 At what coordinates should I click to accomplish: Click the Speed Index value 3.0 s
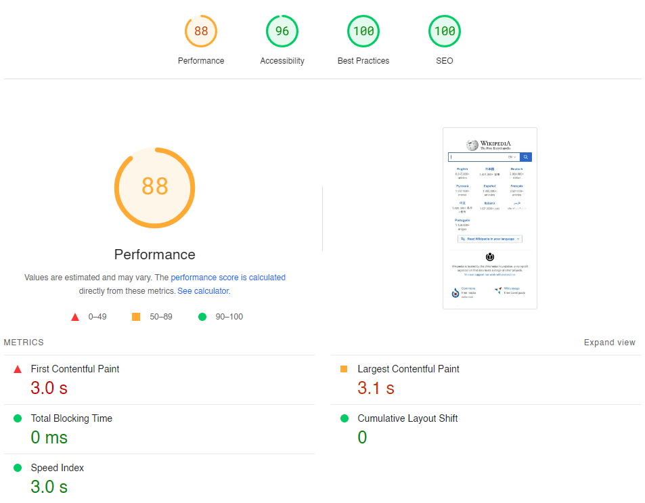tap(49, 487)
